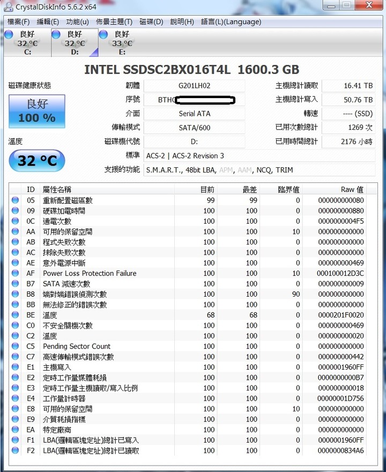Click the status icon for attribute AE
The image size is (386, 472).
(15, 262)
